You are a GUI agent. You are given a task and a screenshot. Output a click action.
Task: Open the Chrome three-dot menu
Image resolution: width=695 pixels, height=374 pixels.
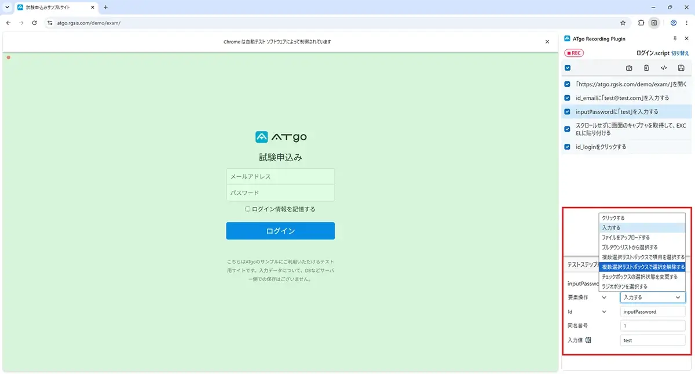[x=687, y=23]
